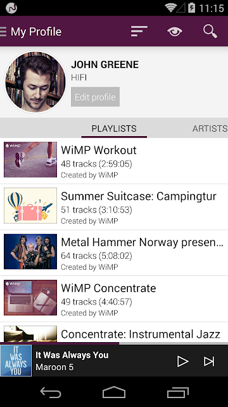Click the Edit profile button
The image size is (228, 407).
[96, 97]
